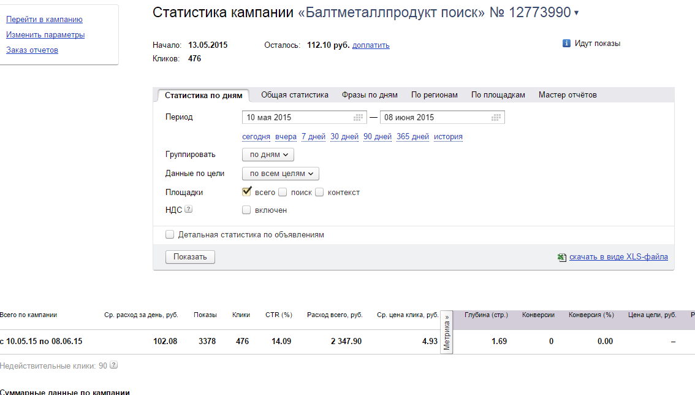Image resolution: width=695 pixels, height=395 pixels.
Task: Click the Excel icon next to XLS download link
Action: click(x=562, y=256)
